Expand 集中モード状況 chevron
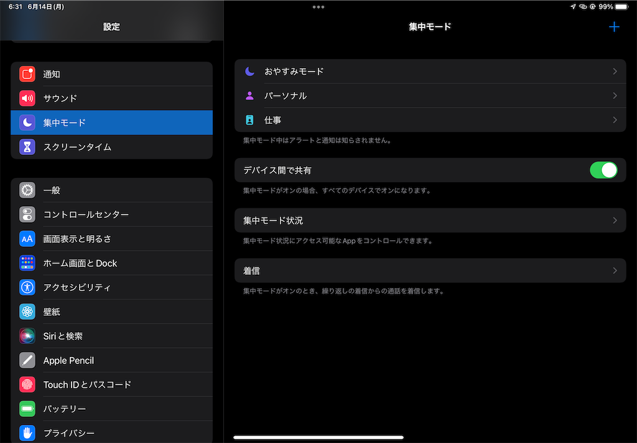 click(615, 220)
